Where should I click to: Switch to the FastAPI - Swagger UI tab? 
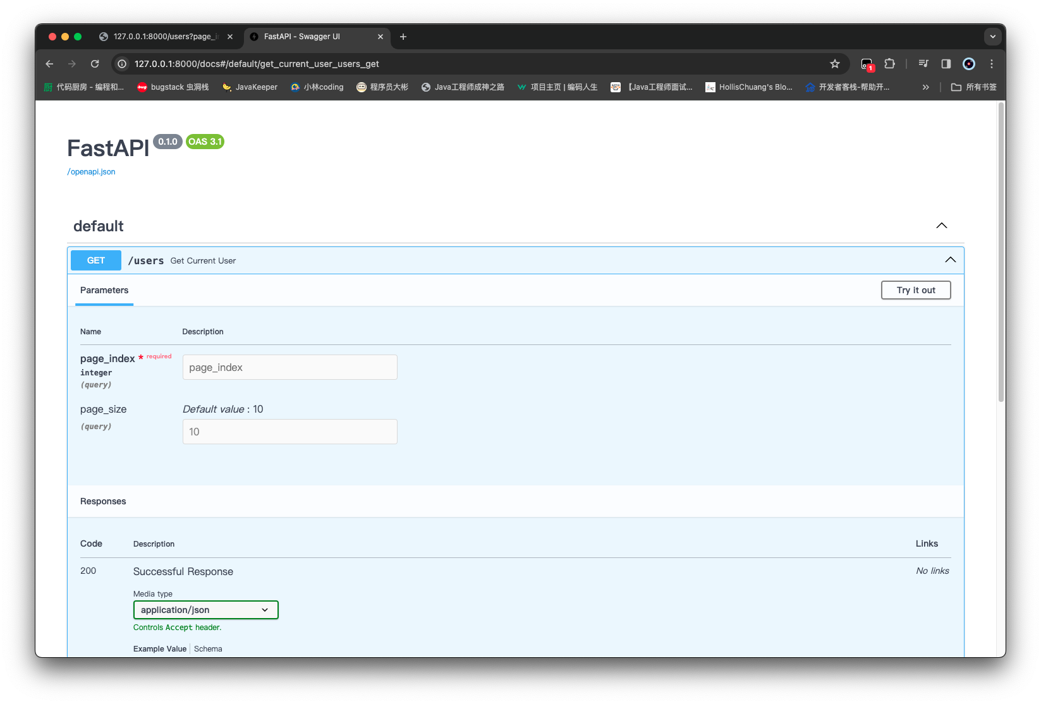[x=317, y=37]
